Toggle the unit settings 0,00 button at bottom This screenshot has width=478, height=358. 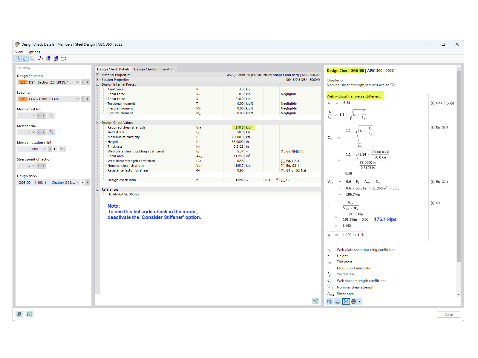(x=29, y=314)
